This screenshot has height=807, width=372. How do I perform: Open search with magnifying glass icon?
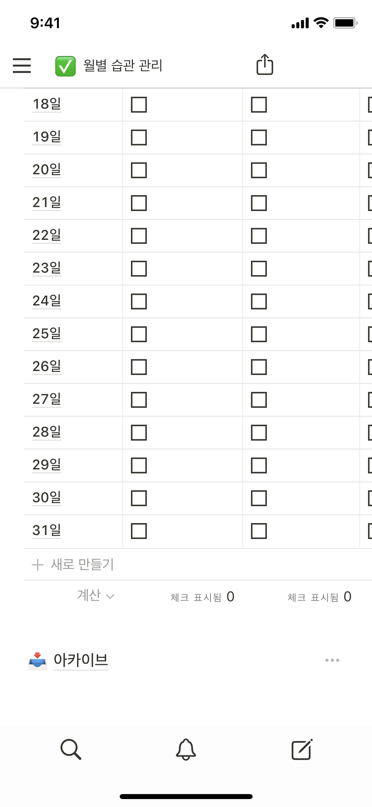point(71,749)
